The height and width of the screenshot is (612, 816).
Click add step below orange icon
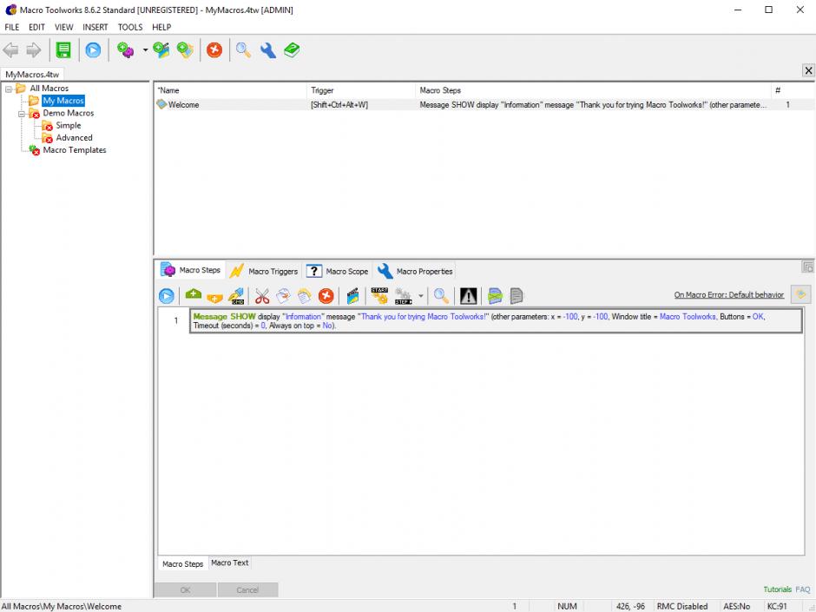pyautogui.click(x=214, y=298)
